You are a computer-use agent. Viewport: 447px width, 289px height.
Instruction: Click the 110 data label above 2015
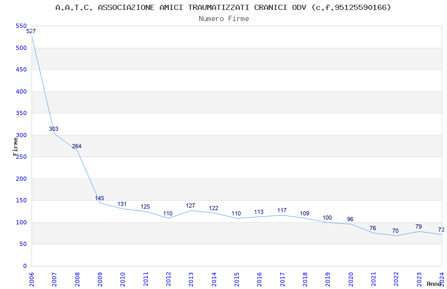[x=236, y=213]
